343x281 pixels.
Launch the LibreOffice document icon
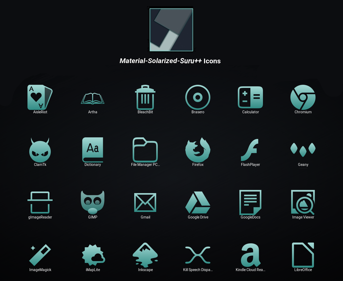coord(303,255)
